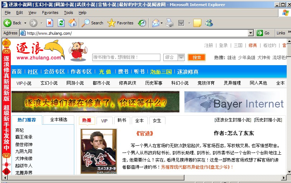Click the Stop loading icon
This screenshot has height=183, width=291.
tap(50, 23)
